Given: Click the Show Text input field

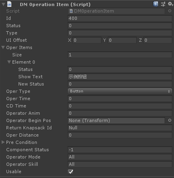Looking at the screenshot, I should (120, 77).
